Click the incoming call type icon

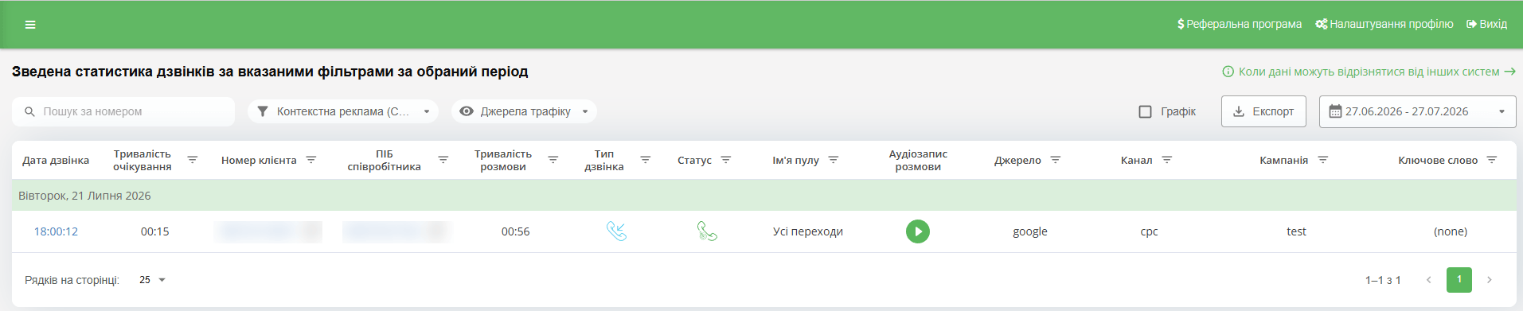pos(616,231)
